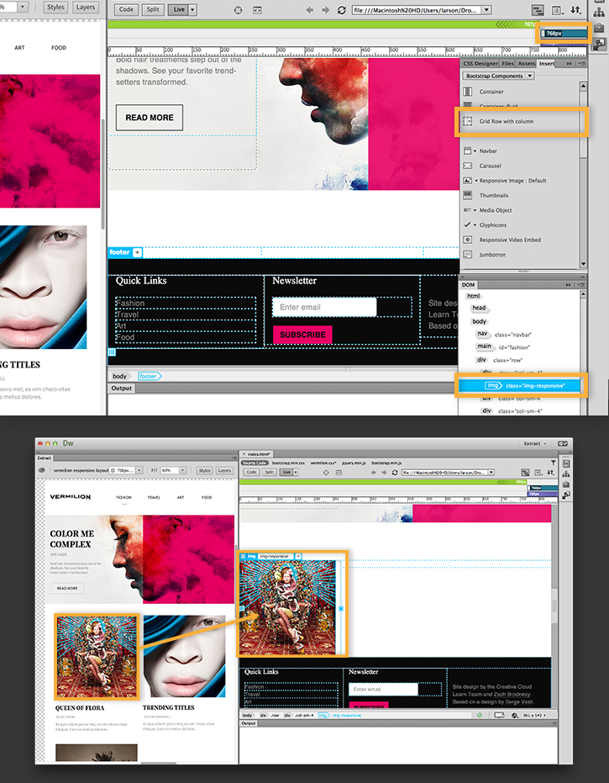Click Live Code icon in upper toolbar
This screenshot has width=609, height=783.
[x=257, y=10]
